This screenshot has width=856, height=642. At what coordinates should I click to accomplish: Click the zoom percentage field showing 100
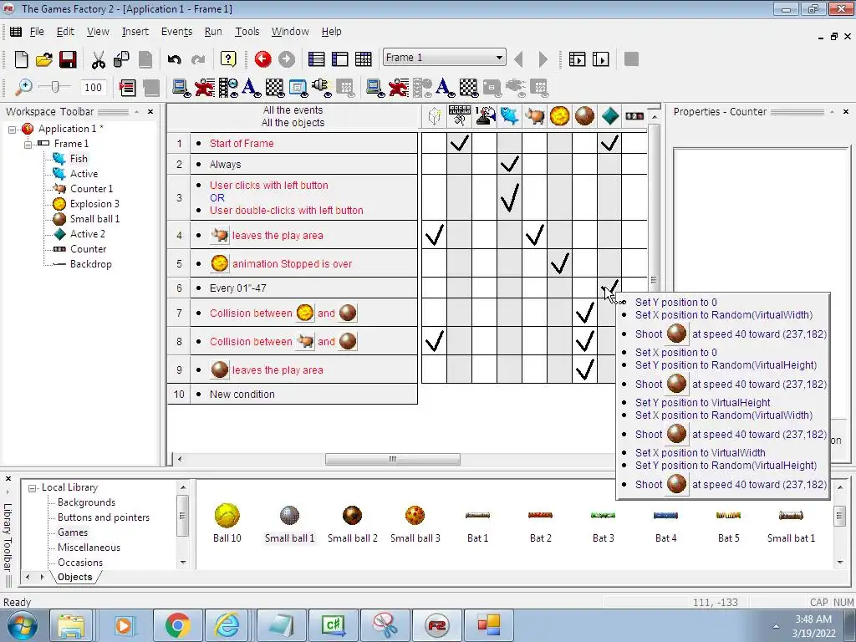click(x=94, y=87)
